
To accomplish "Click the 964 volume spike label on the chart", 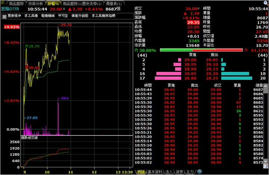I will pyautogui.click(x=64, y=98).
